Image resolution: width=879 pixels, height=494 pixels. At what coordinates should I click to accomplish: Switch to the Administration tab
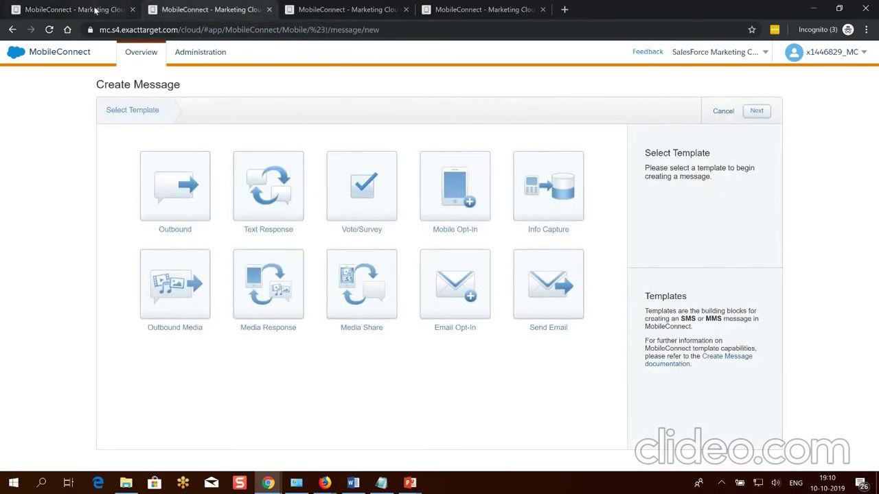pyautogui.click(x=201, y=52)
